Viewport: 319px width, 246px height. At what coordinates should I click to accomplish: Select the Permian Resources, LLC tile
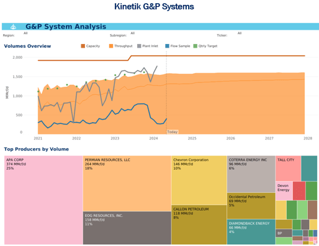click(127, 183)
